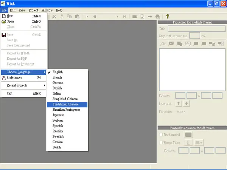Image resolution: width=227 pixels, height=170 pixels.
Task: Open title alignment dropdown arrow
Action: pyautogui.click(x=199, y=143)
